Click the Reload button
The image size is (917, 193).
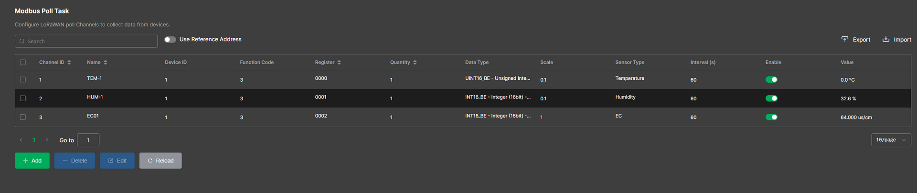click(160, 161)
